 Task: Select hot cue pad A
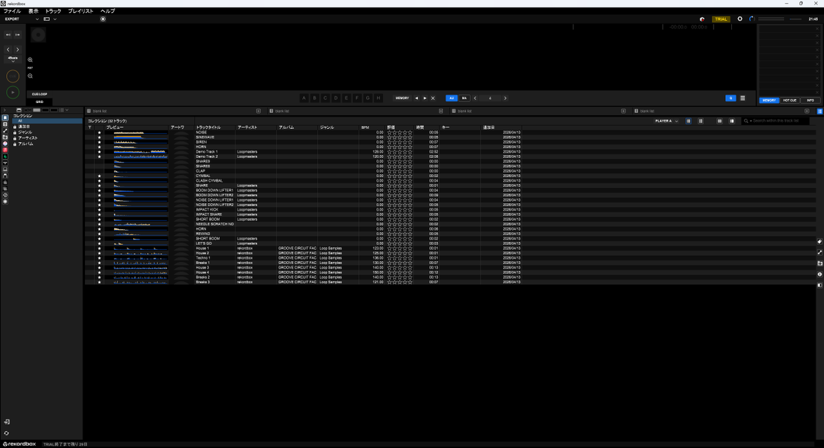coord(304,98)
